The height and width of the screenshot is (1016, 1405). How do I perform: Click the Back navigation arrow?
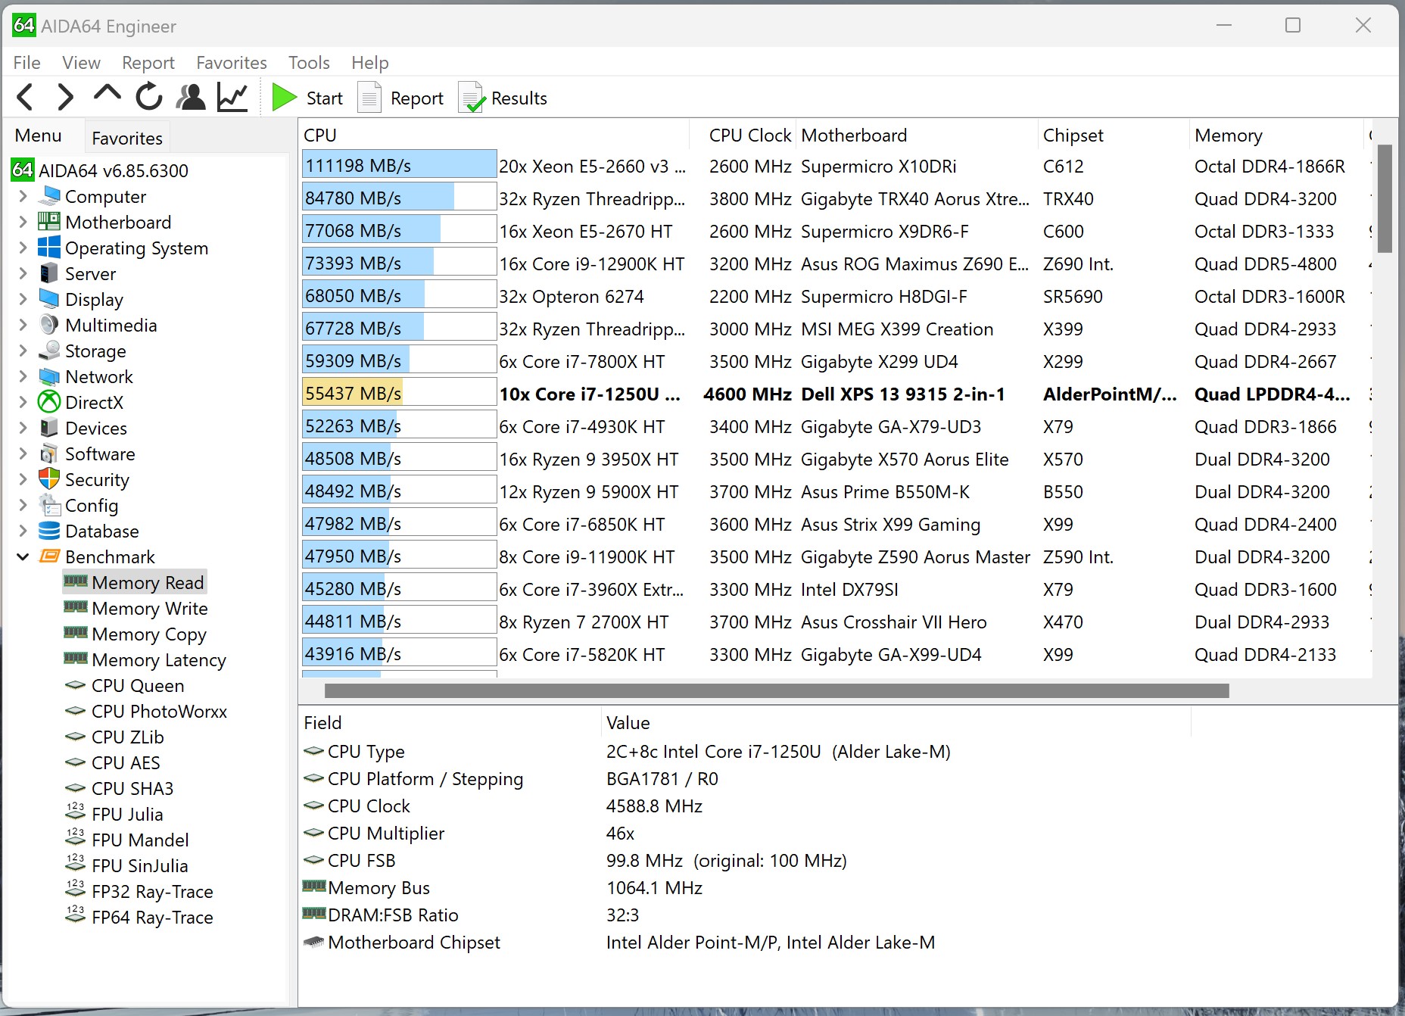pos(25,98)
